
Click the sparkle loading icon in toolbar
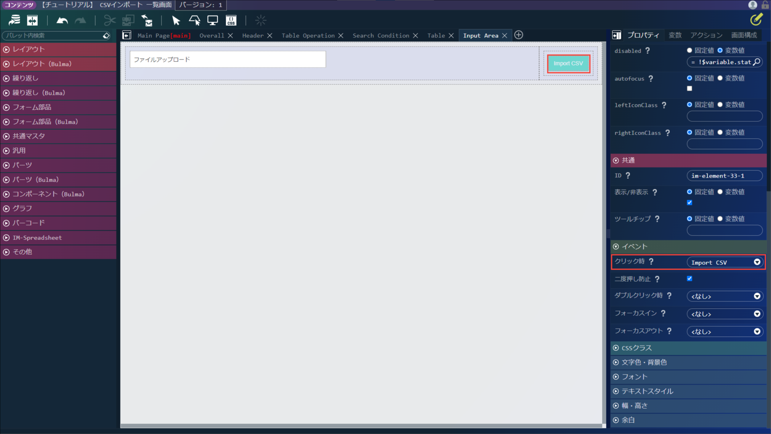click(x=261, y=20)
